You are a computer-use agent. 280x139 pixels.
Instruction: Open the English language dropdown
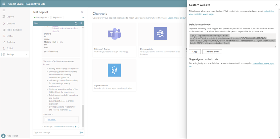tap(57, 18)
